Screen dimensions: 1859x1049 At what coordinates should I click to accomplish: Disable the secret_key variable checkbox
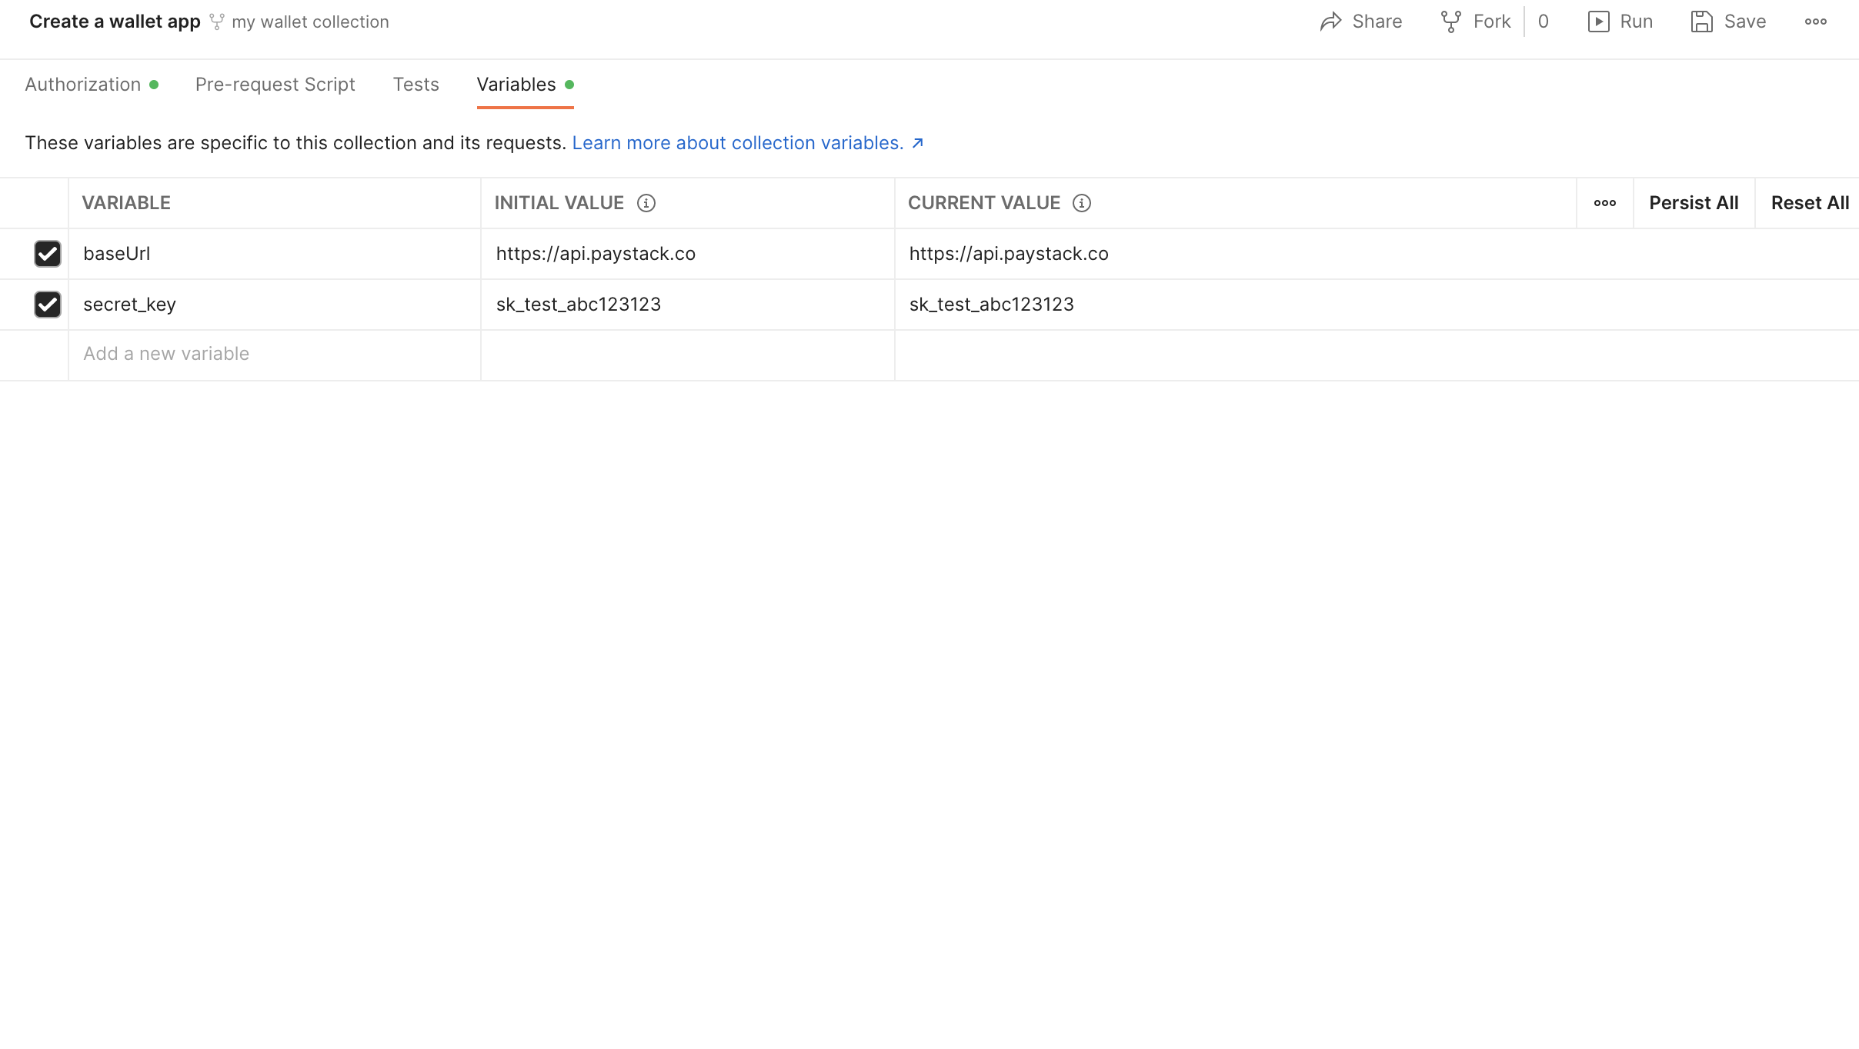click(48, 305)
